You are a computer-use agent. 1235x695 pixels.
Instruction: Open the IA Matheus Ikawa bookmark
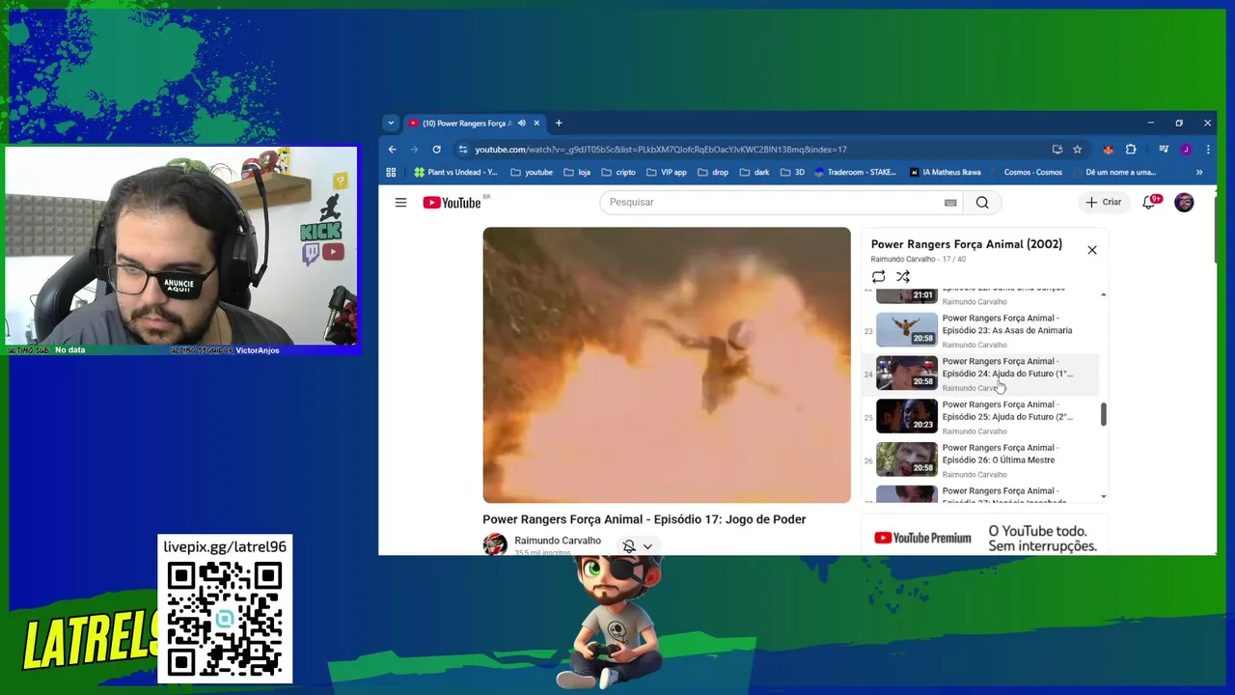(946, 173)
